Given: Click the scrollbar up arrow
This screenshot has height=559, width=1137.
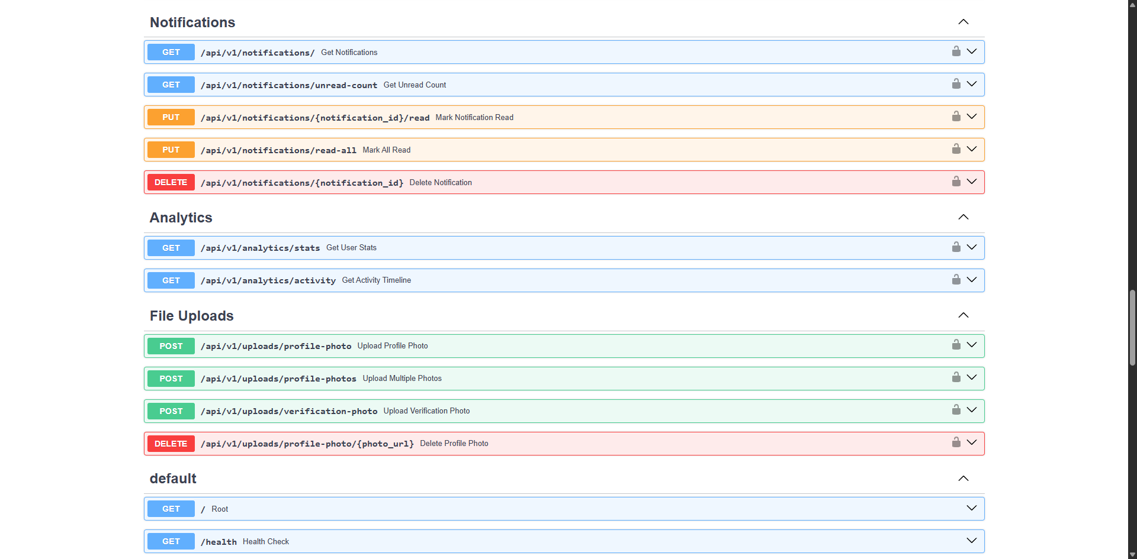Looking at the screenshot, I should [x=1132, y=4].
